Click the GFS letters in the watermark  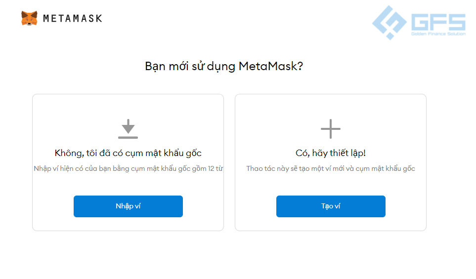438,22
